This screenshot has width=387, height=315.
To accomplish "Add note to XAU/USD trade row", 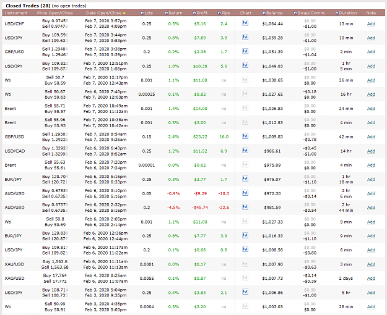I will tap(371, 264).
